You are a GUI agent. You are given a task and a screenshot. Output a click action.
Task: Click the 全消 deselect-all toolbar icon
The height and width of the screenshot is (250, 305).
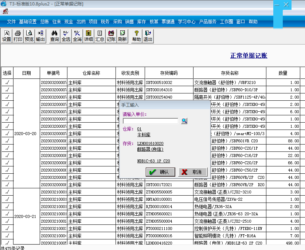(x=77, y=36)
